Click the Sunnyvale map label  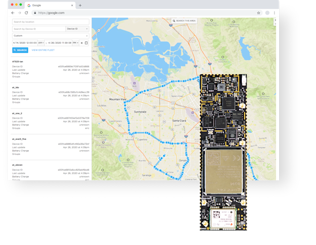(x=140, y=112)
